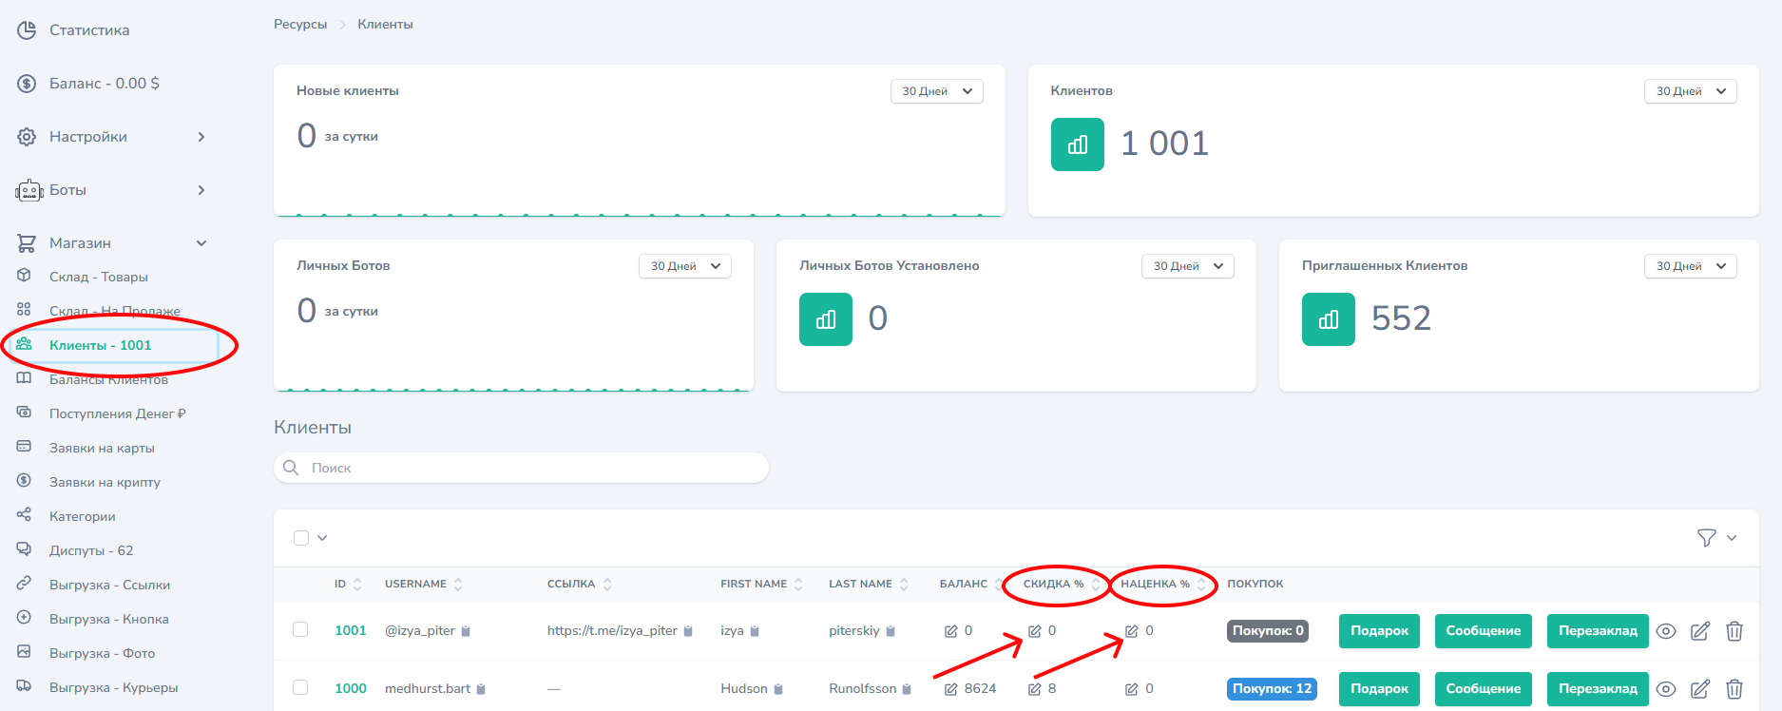The width and height of the screenshot is (1782, 711).
Task: Click the chart icon in Личных Ботов Установлено card
Action: (826, 319)
